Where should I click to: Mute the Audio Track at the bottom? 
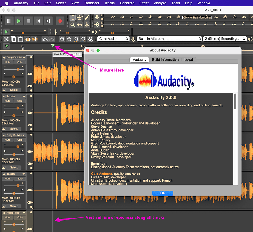click(x=7, y=217)
